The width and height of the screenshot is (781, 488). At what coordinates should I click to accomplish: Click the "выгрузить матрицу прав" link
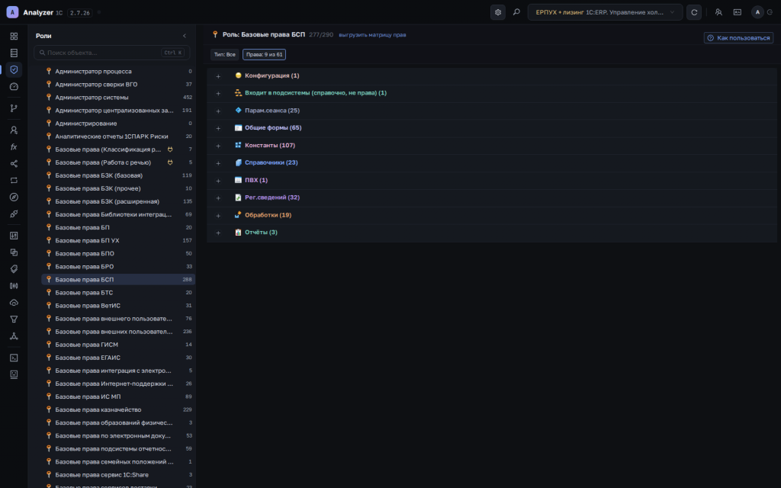tap(372, 35)
